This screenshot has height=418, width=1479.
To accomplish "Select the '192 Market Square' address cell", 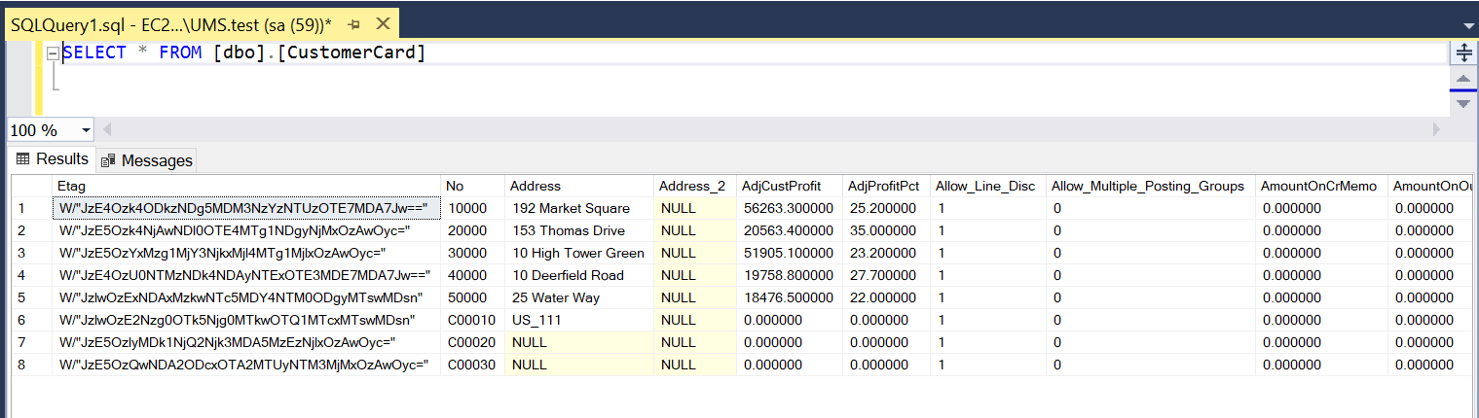I will click(570, 208).
